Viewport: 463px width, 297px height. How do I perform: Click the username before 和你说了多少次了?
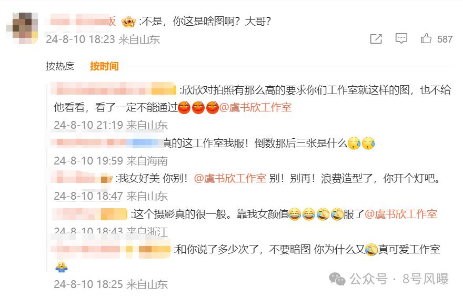[110, 249]
